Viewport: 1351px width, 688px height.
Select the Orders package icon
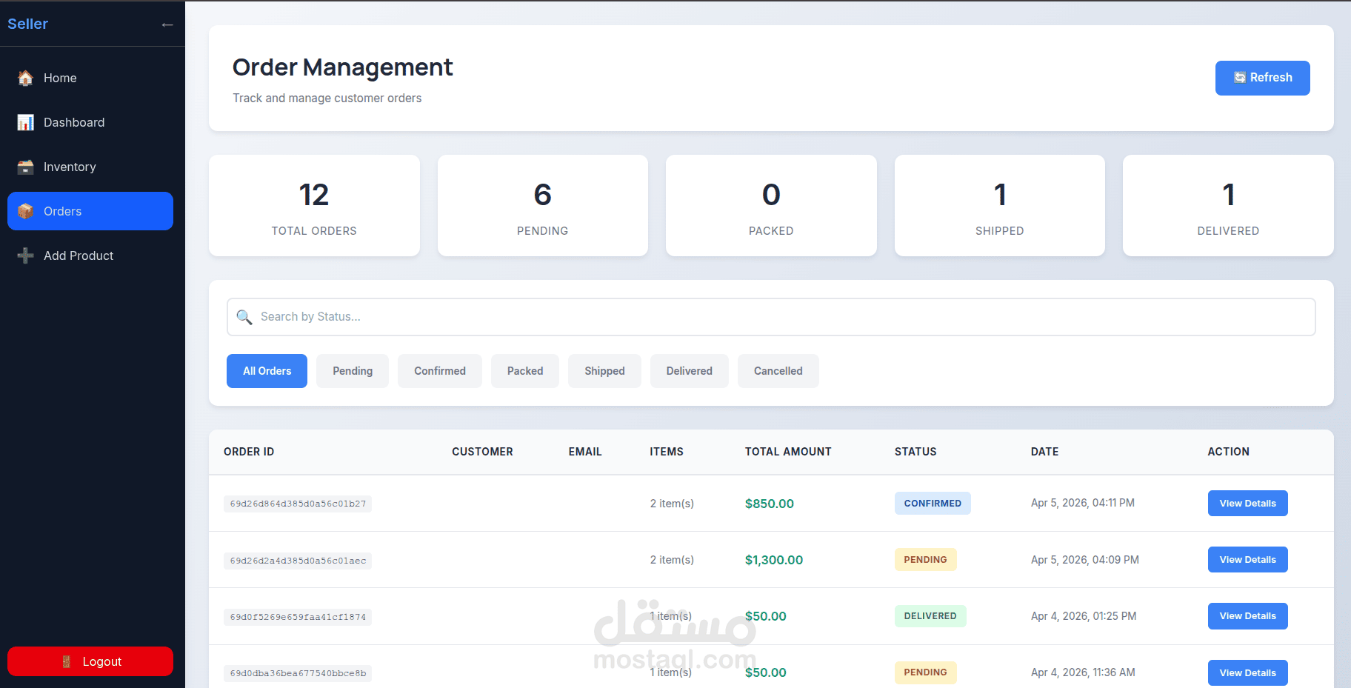point(26,211)
